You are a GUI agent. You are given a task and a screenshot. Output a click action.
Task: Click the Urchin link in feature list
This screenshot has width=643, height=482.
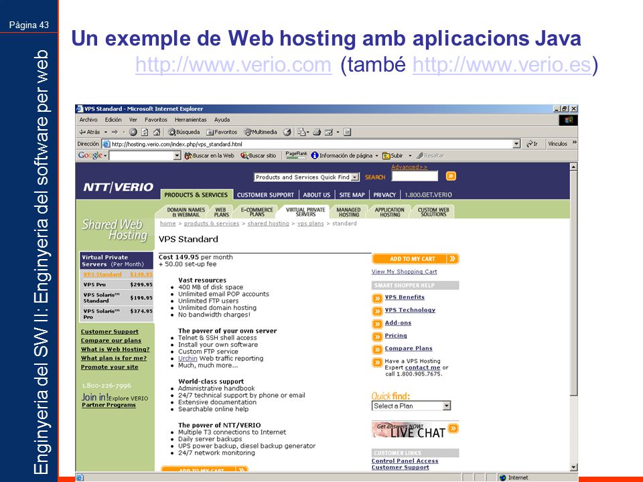pyautogui.click(x=188, y=358)
